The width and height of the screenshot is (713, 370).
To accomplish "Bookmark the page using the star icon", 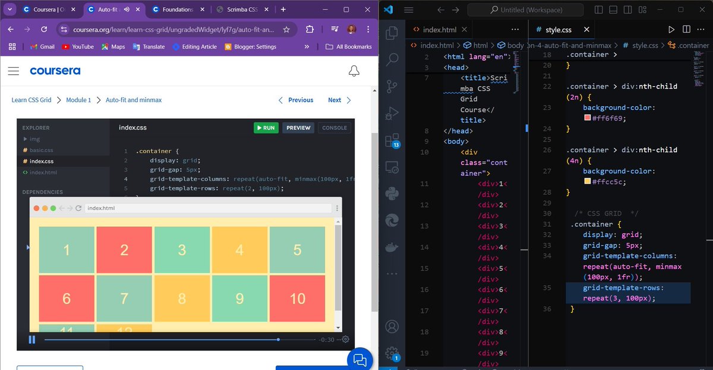I will pyautogui.click(x=286, y=28).
